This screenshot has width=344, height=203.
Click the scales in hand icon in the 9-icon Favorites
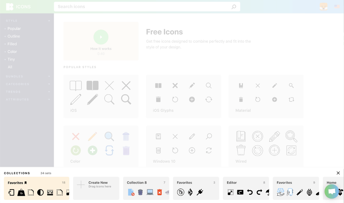coord(280,192)
